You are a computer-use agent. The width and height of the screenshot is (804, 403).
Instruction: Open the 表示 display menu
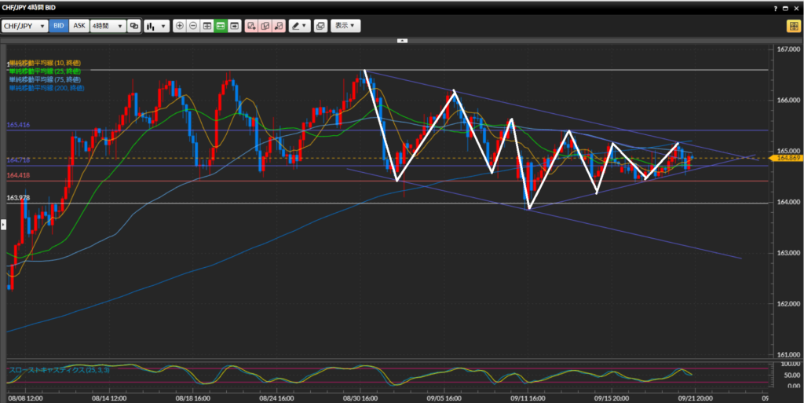point(345,26)
